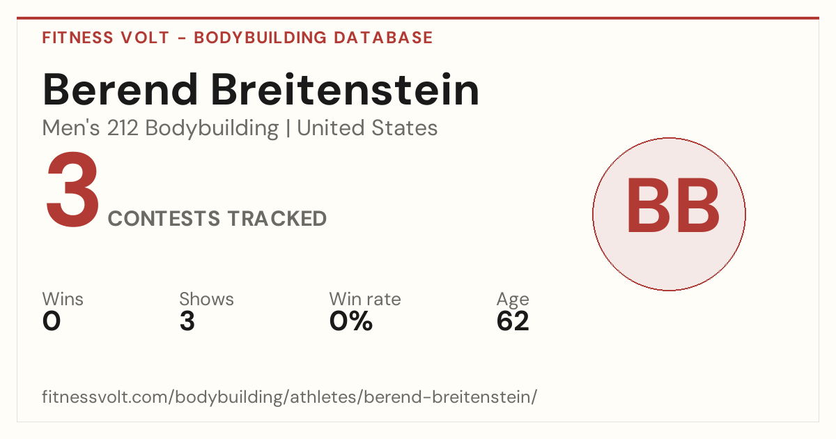Click the age value 62
This screenshot has width=836, height=439.
point(513,322)
